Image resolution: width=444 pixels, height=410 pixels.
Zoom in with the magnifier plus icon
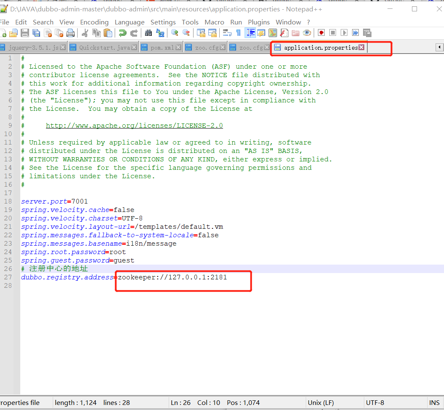[x=175, y=33]
